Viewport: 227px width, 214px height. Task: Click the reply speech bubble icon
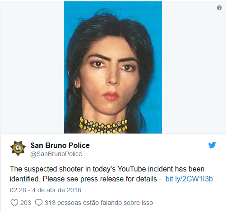coord(39,203)
